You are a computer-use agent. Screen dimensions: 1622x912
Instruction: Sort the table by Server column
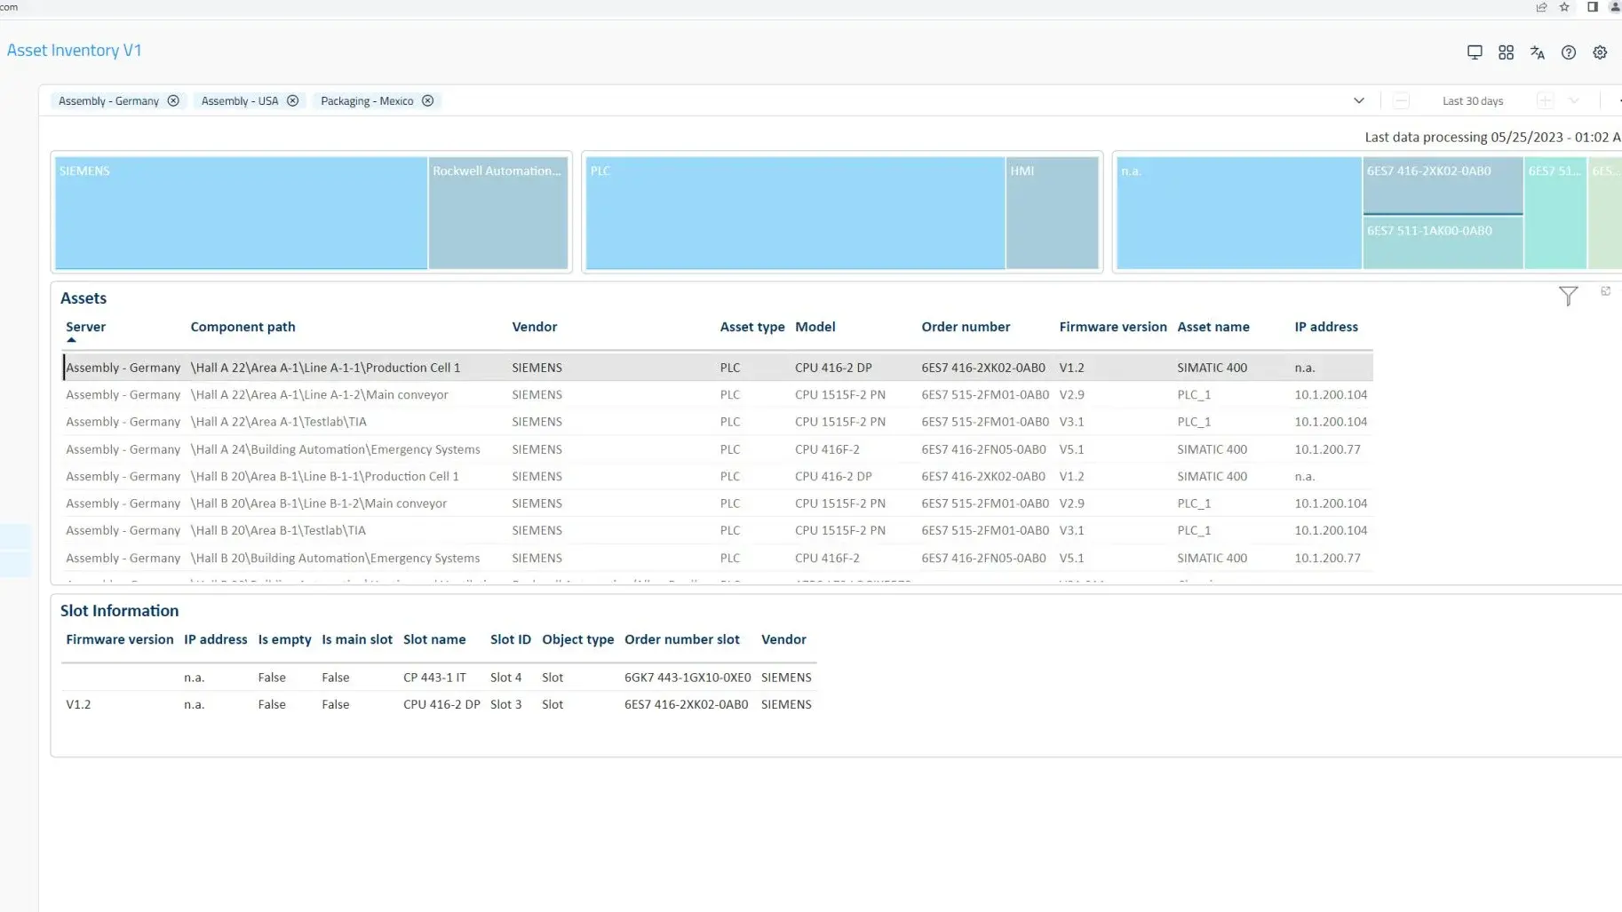pos(85,327)
